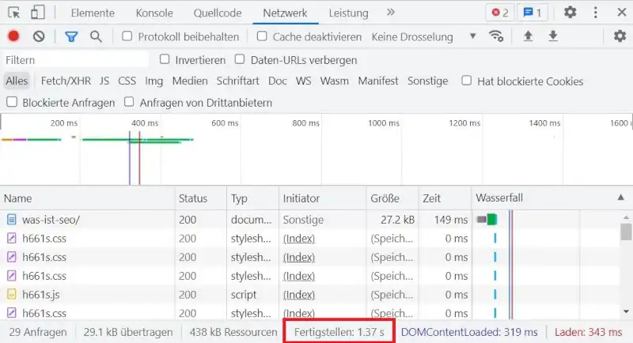The width and height of the screenshot is (633, 343).
Task: Check the Invertieren option
Action: [165, 59]
